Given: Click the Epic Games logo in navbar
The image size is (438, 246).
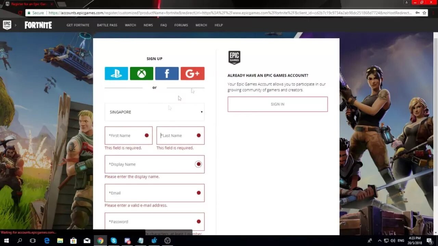Looking at the screenshot, I should point(7,25).
